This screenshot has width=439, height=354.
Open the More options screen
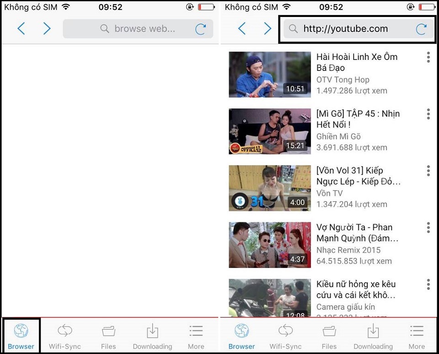tap(196, 335)
